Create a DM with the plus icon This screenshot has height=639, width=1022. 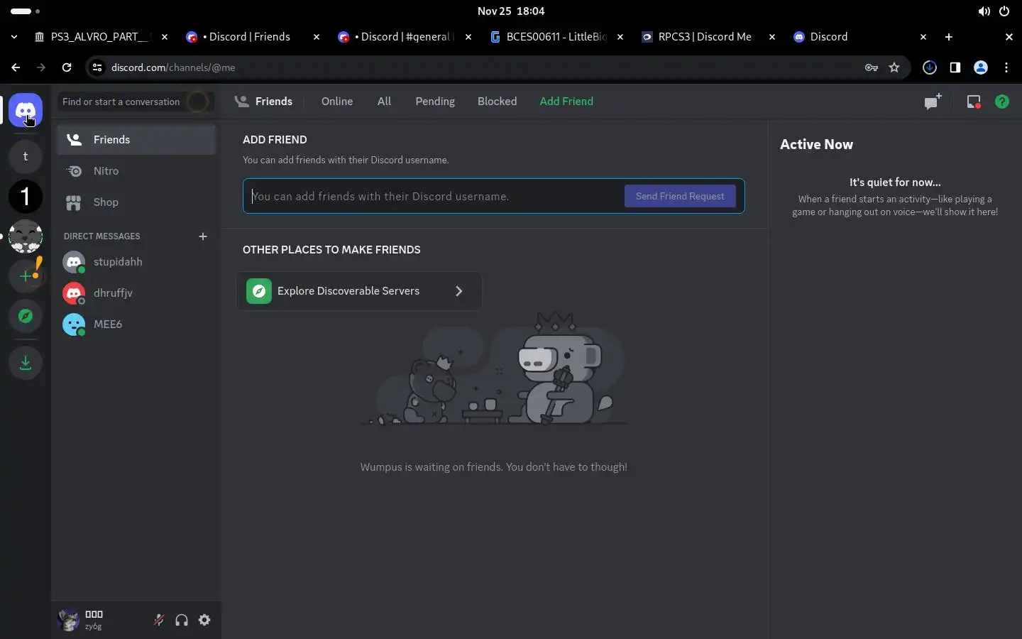(x=203, y=236)
